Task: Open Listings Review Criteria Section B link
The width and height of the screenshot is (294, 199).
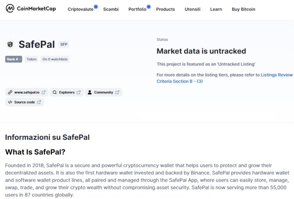Action: coord(225,78)
